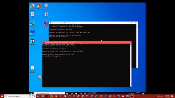Image resolution: width=175 pixels, height=98 pixels.
Task: Click the scroll up arrow in front Command Prompt
Action: (131, 44)
